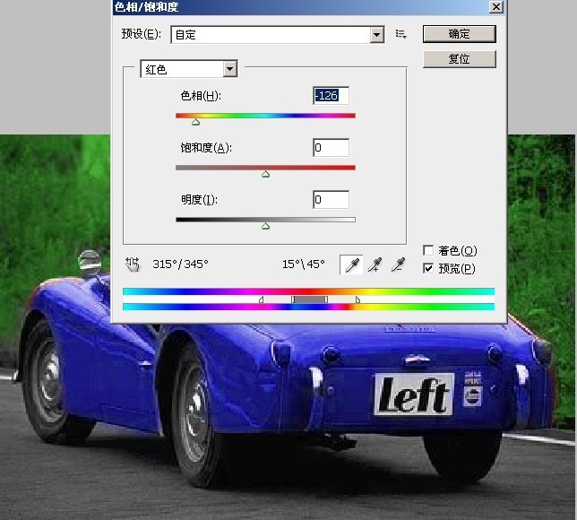Image resolution: width=577 pixels, height=520 pixels.
Task: Select the subtract-from-sample eyedropper
Action: pyautogui.click(x=399, y=264)
